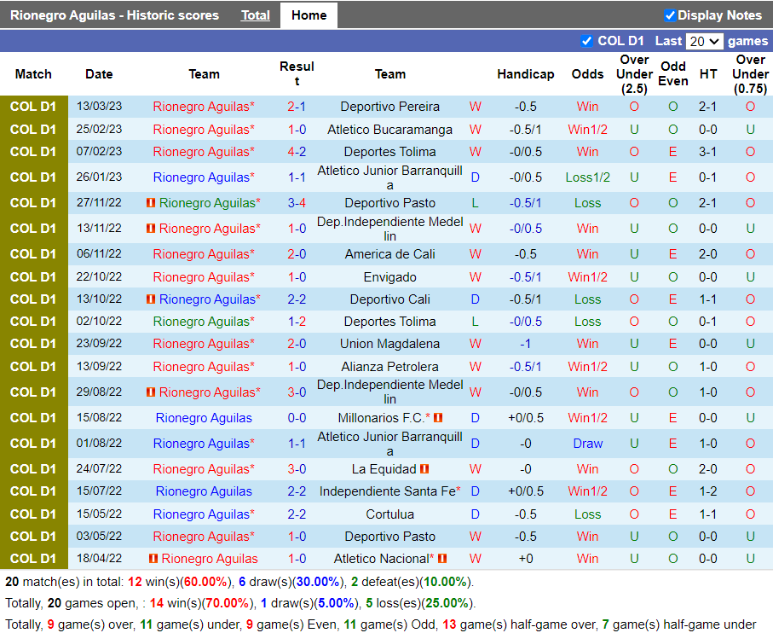Click the Handicap column header

(525, 74)
